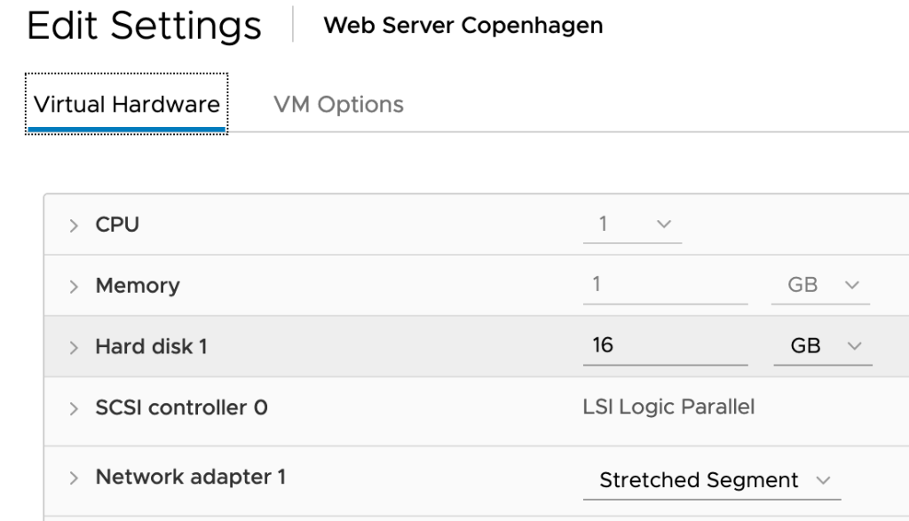Expand the SCSI controller 0 chevron
This screenshot has width=909, height=521.
click(x=75, y=408)
